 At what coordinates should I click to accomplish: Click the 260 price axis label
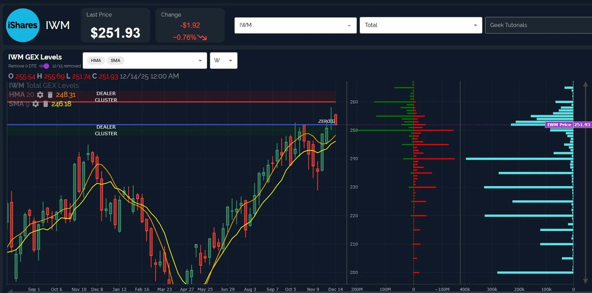click(x=354, y=102)
